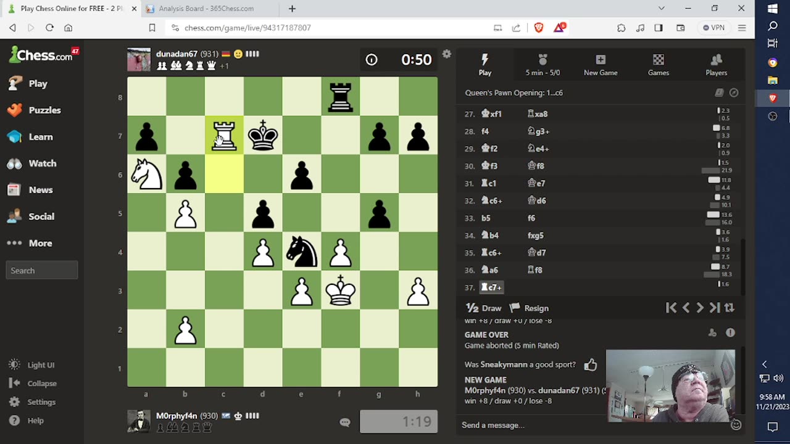Click the address bar URL
The image size is (790, 444).
(247, 28)
